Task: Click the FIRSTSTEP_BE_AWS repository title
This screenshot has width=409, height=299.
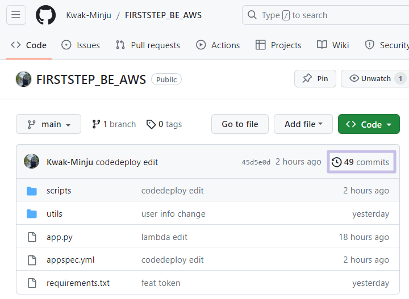Action: [91, 79]
